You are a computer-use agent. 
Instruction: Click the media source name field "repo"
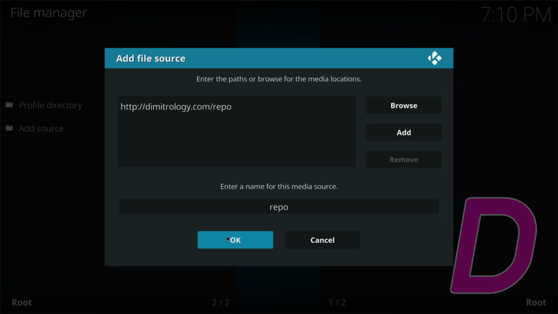click(278, 207)
